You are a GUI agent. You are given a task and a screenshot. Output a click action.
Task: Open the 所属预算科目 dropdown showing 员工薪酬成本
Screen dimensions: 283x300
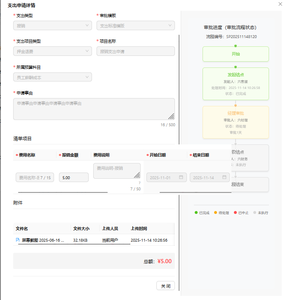(52, 77)
